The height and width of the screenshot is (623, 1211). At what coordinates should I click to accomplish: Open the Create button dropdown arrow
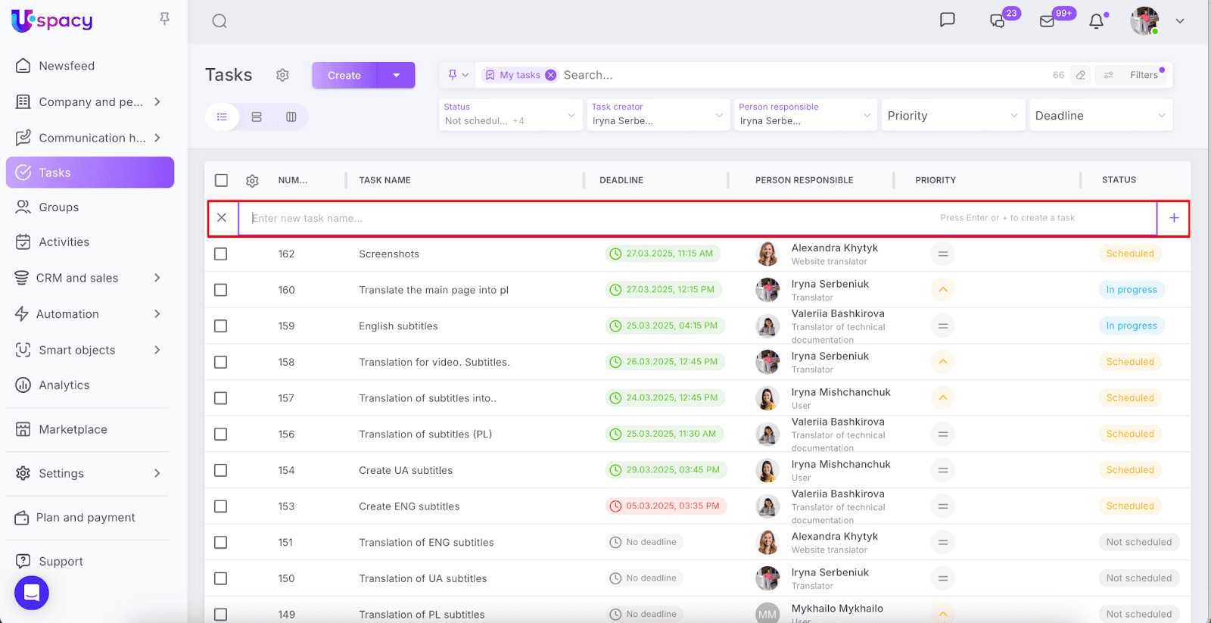[397, 76]
